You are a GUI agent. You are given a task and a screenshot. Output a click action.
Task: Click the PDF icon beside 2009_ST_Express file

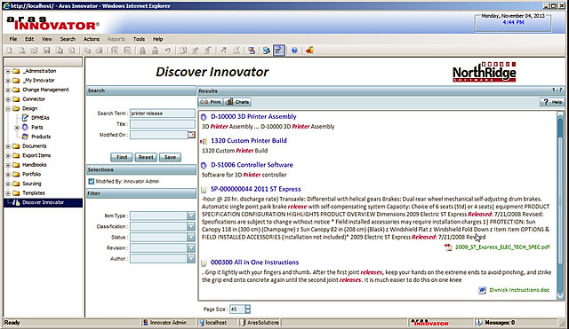448,247
